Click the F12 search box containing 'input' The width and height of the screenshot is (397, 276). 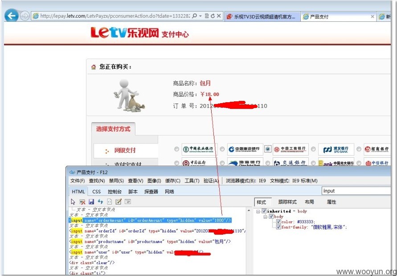coord(356,191)
